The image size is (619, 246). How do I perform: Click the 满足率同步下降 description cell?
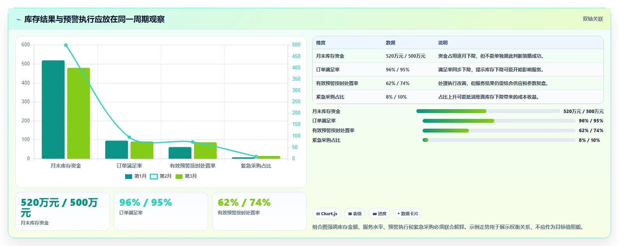(491, 70)
